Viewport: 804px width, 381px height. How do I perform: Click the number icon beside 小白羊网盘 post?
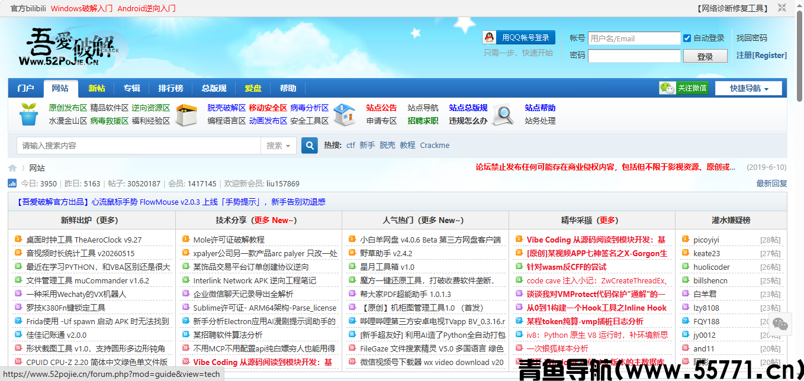pos(353,240)
